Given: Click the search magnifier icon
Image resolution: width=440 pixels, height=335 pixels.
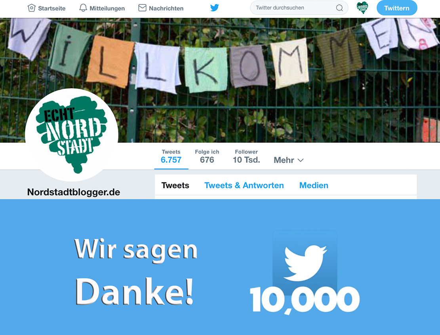Looking at the screenshot, I should point(339,8).
